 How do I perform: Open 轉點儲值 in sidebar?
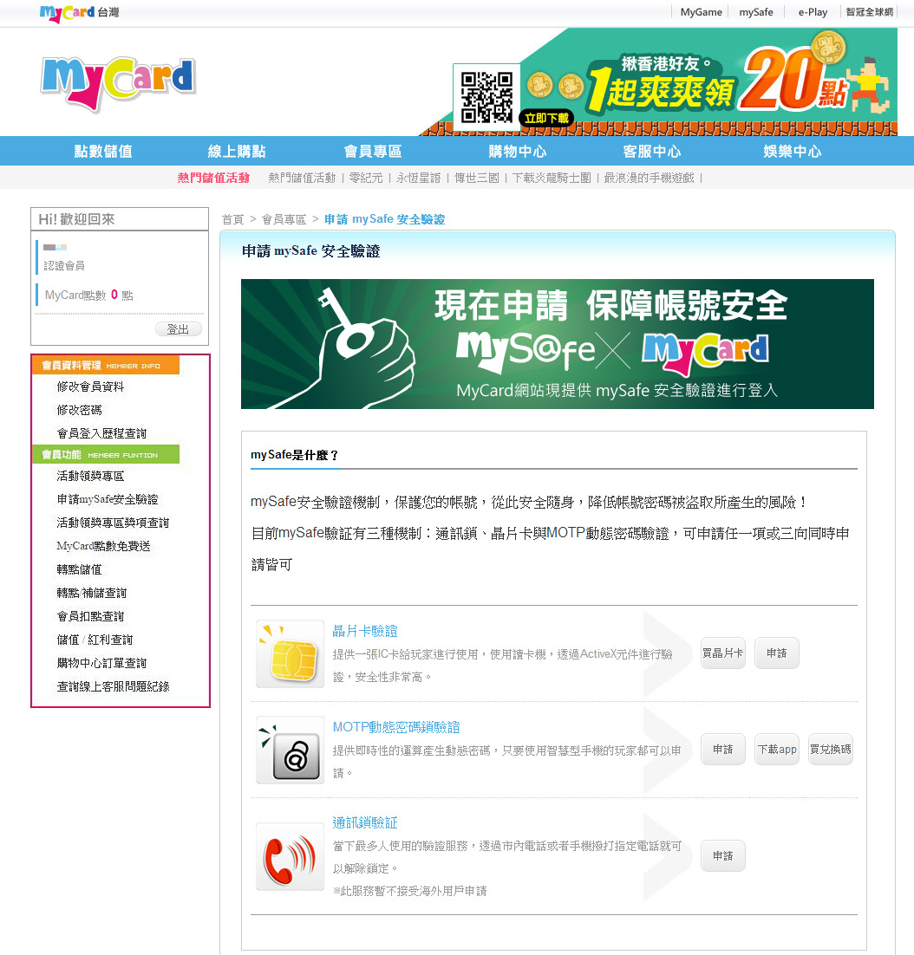coord(79,569)
